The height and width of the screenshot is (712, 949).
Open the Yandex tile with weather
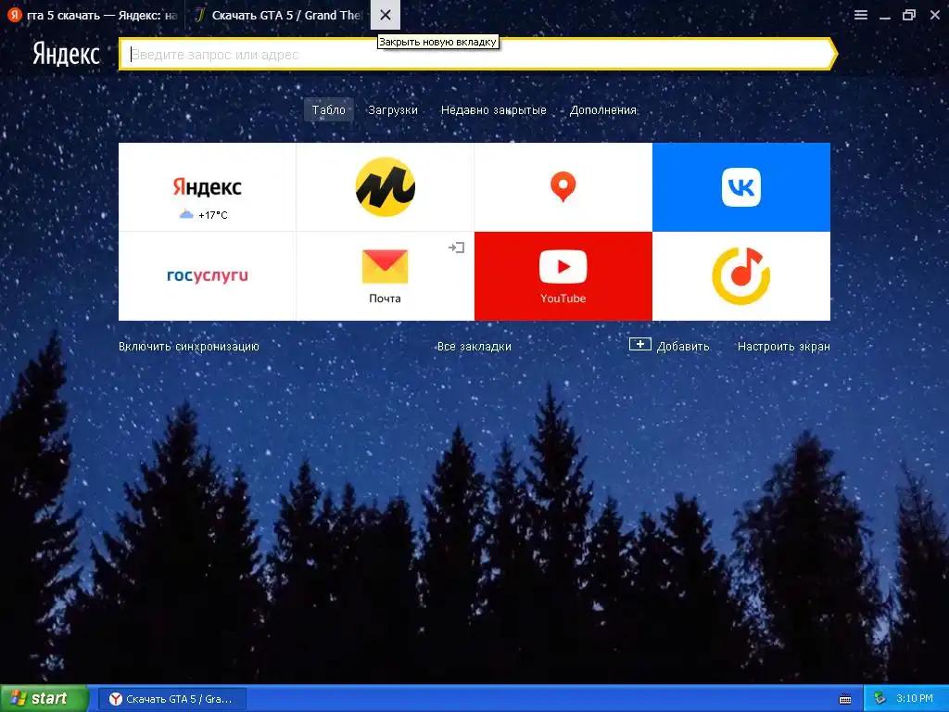click(207, 187)
